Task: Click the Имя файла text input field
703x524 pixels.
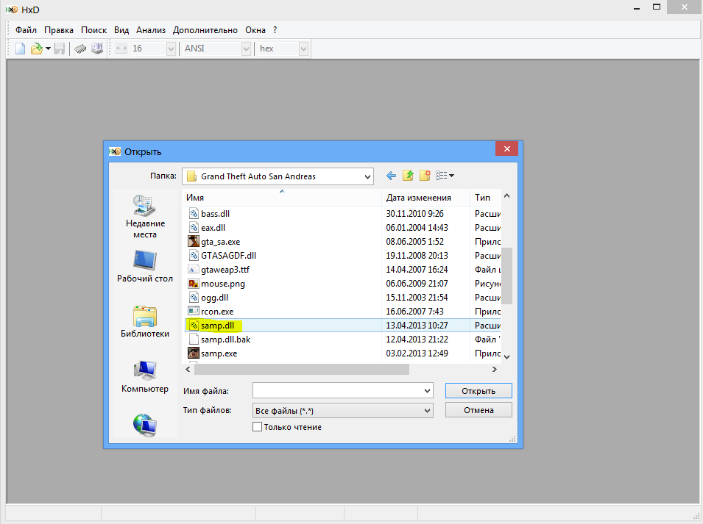Action: 338,391
